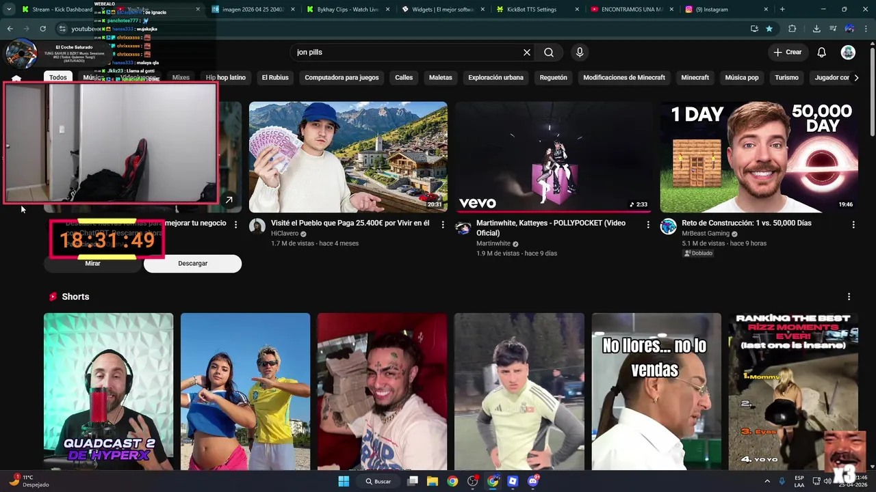
Task: Open the Martinwhite channel name link
Action: pos(493,244)
